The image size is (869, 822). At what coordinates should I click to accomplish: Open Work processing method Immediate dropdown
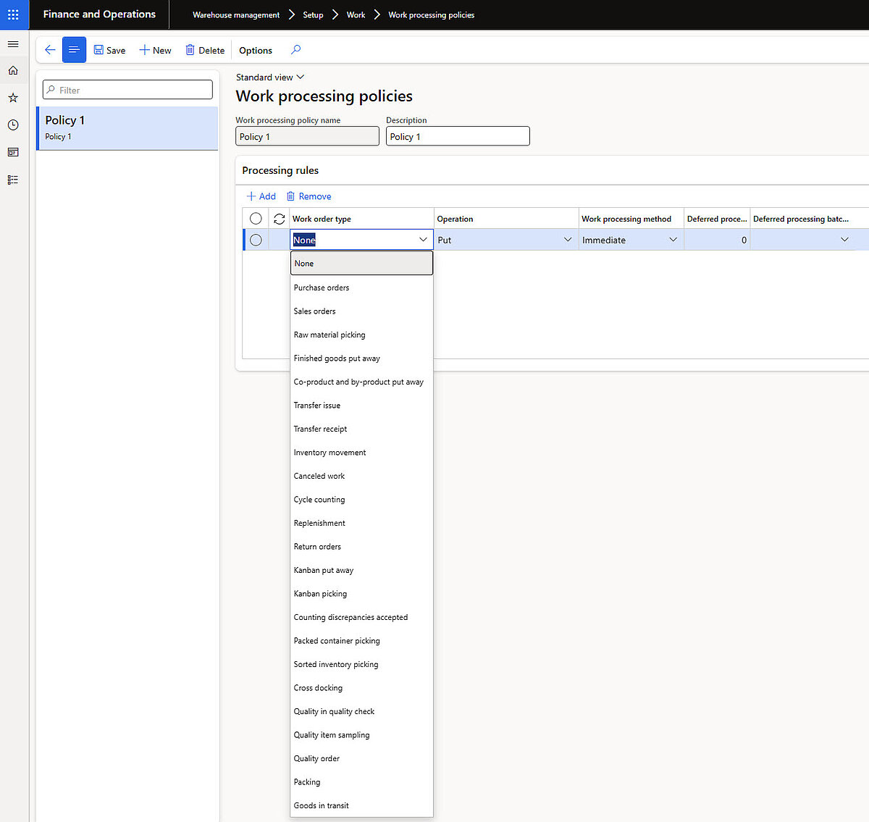tap(673, 240)
